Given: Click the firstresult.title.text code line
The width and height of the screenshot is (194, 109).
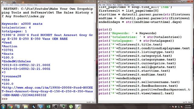Looking at the screenshot, I should click(x=130, y=45).
